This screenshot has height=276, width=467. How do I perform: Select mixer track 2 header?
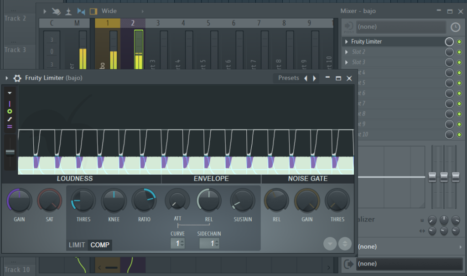coord(133,23)
